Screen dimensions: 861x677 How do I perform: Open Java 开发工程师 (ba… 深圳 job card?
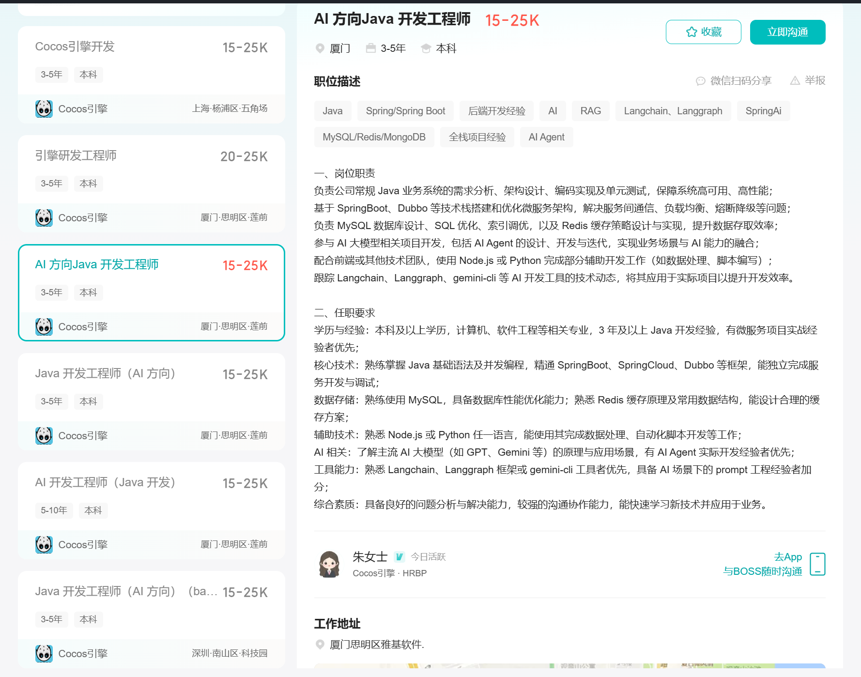152,619
